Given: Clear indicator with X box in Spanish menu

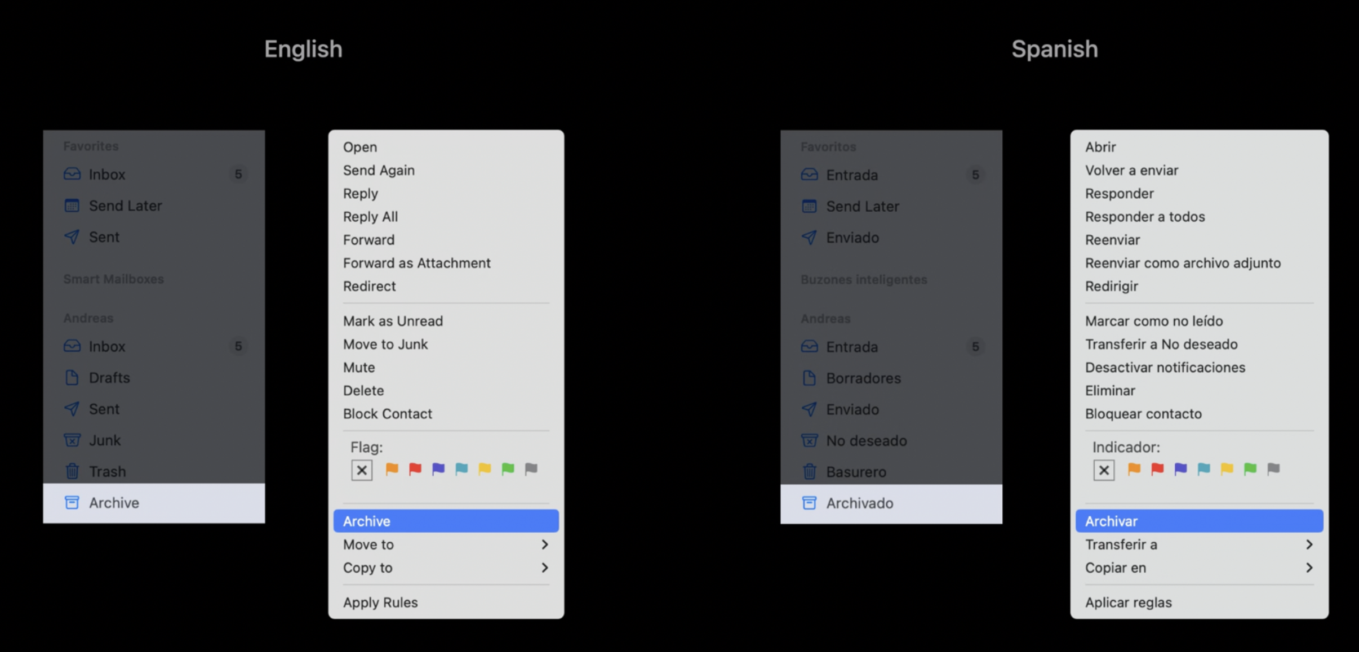Looking at the screenshot, I should point(1104,470).
